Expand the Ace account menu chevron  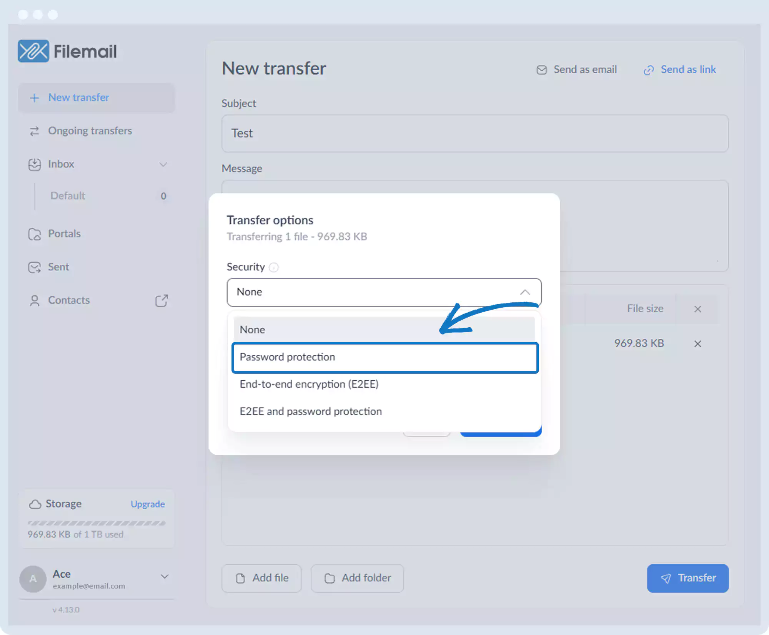coord(165,576)
